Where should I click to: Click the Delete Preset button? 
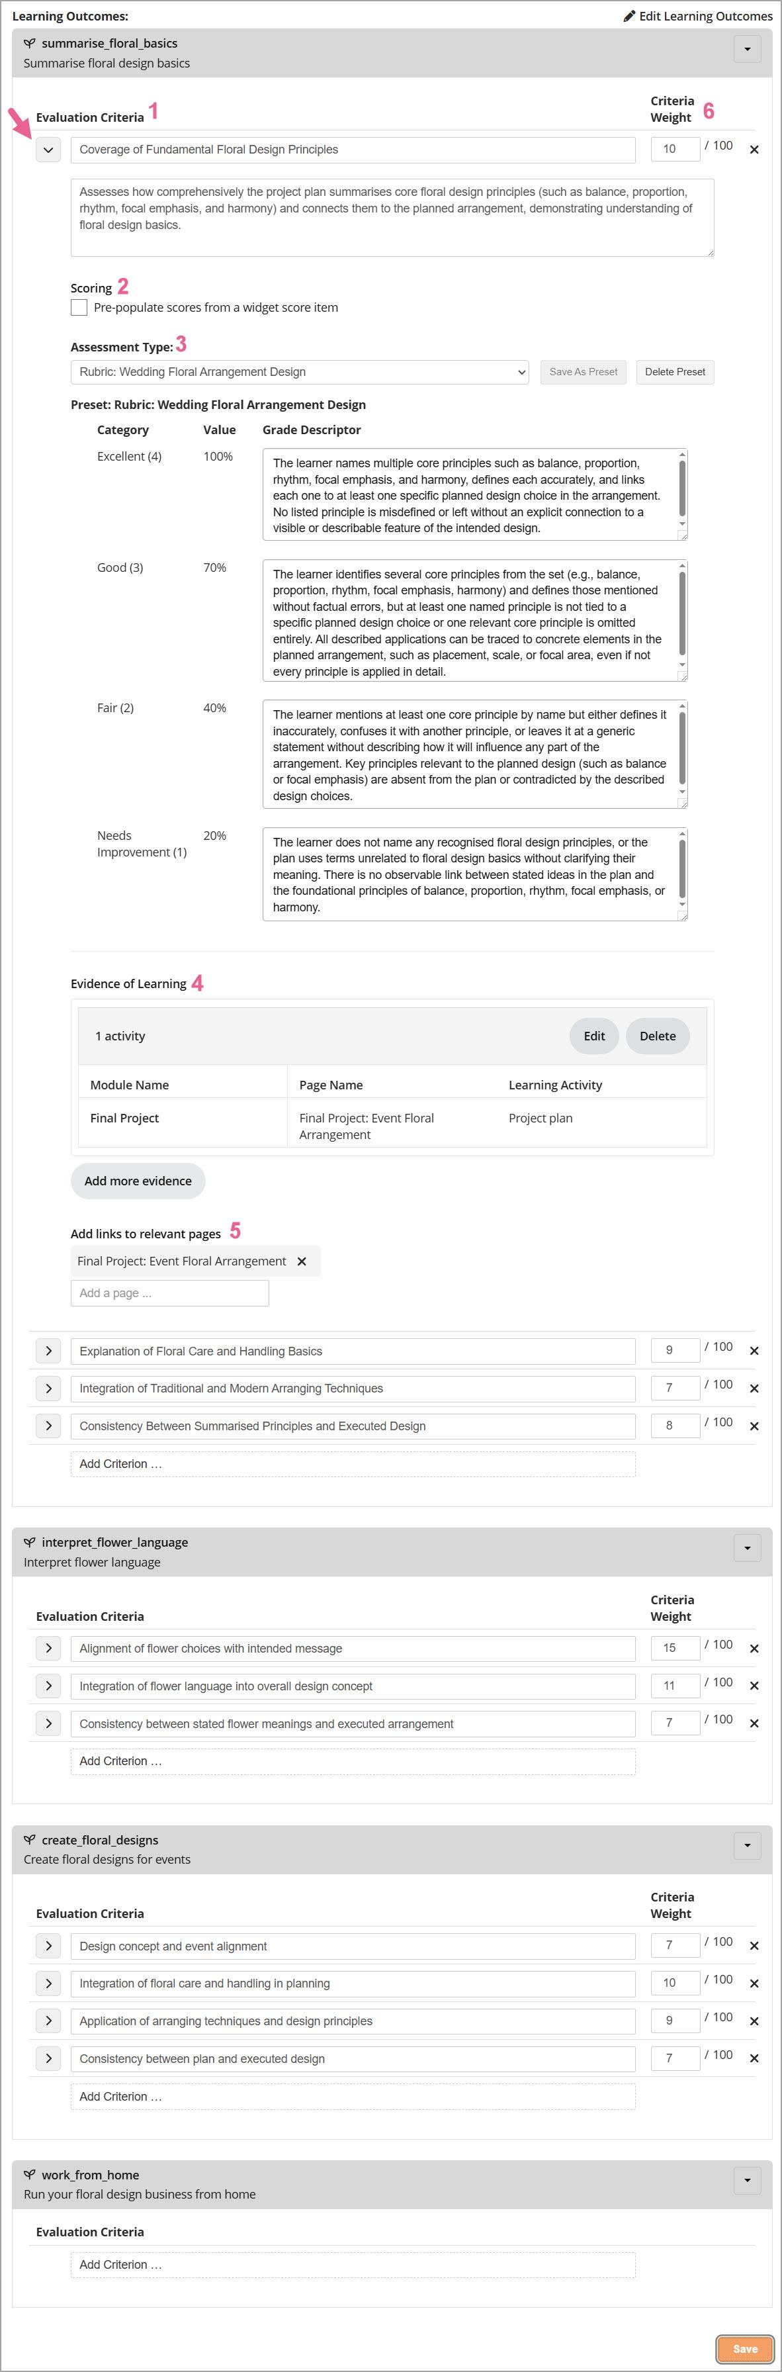tap(675, 372)
